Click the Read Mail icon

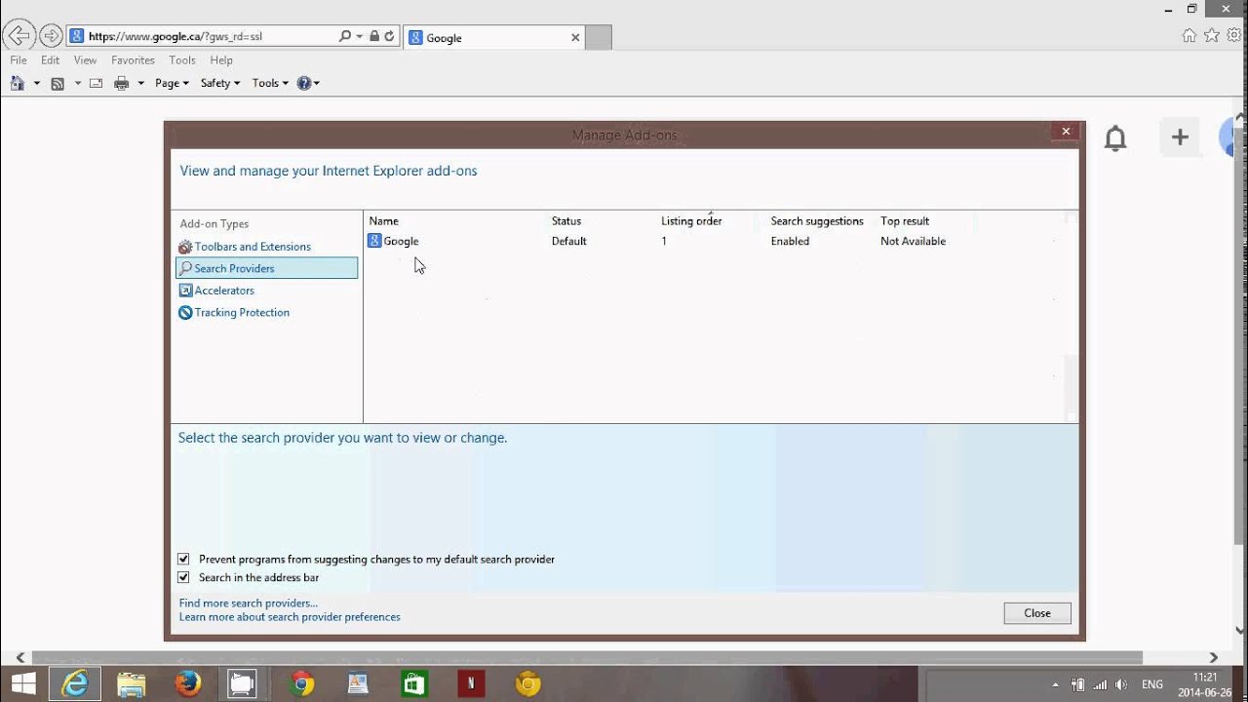[97, 83]
